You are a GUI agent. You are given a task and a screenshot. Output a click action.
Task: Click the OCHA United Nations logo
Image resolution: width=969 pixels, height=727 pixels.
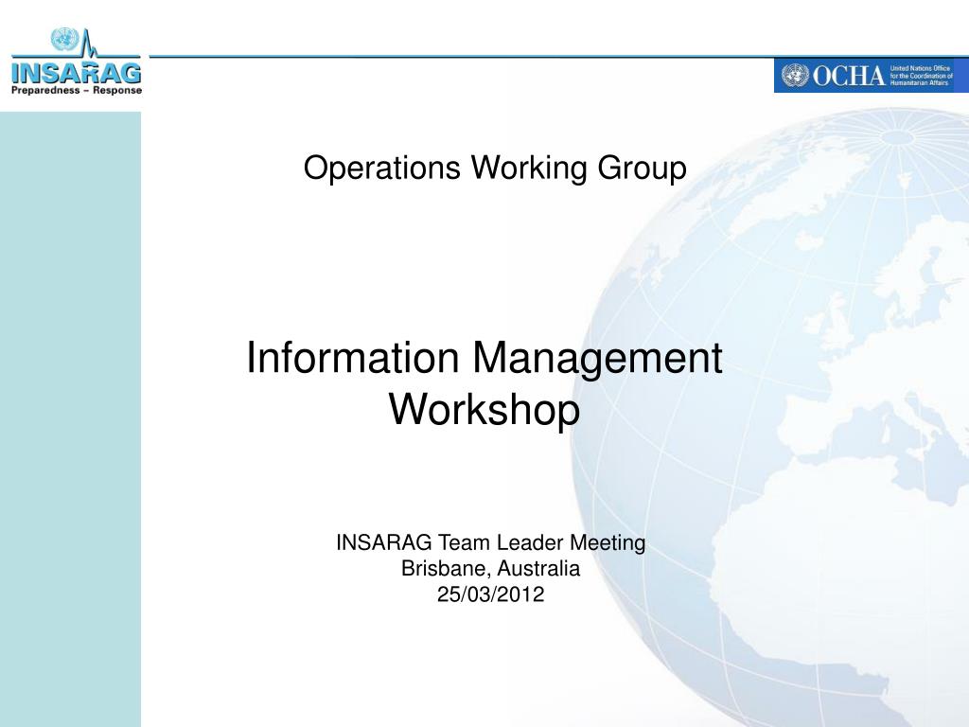click(x=871, y=76)
